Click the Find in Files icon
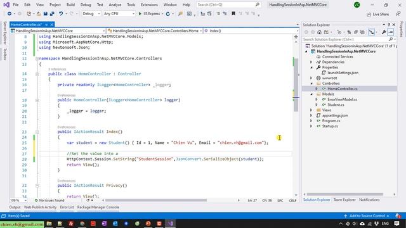Viewport: 406px width, 228px height. [x=180, y=14]
